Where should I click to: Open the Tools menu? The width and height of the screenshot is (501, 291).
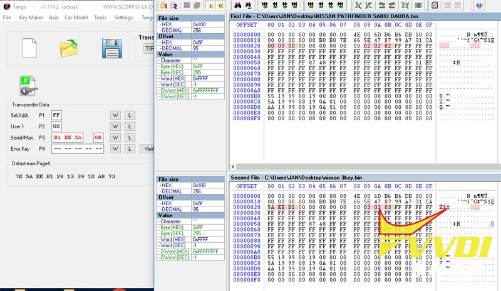tap(100, 18)
